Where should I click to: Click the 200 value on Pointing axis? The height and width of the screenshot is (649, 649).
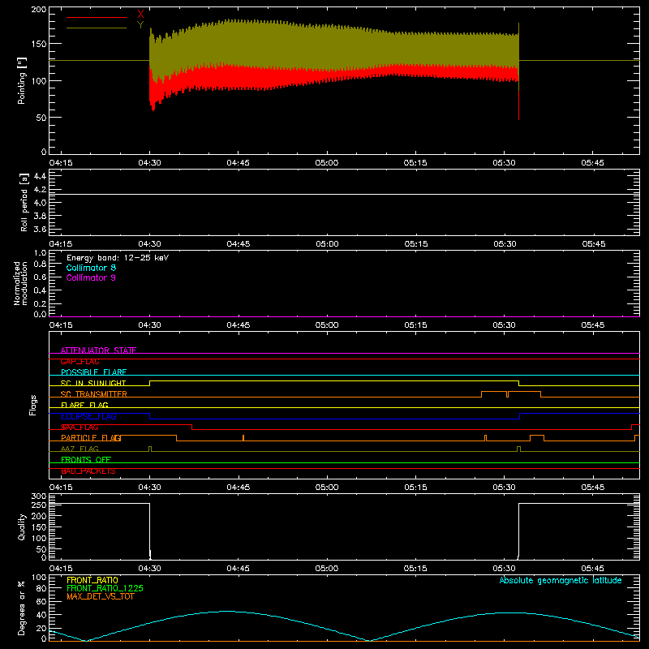point(39,9)
